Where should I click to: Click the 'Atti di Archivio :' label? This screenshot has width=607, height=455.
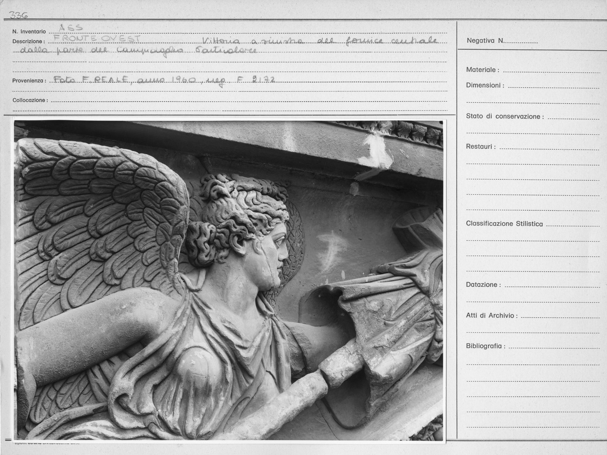pos(492,315)
